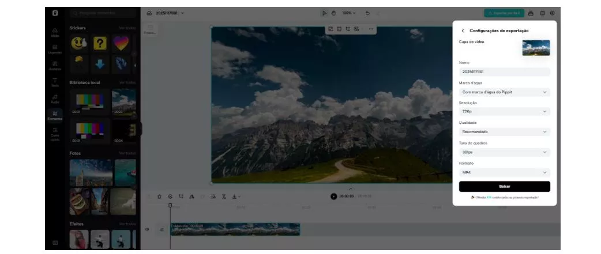Image resolution: width=601 pixels, height=254 pixels.
Task: Click the play button below preview
Action: pos(333,196)
